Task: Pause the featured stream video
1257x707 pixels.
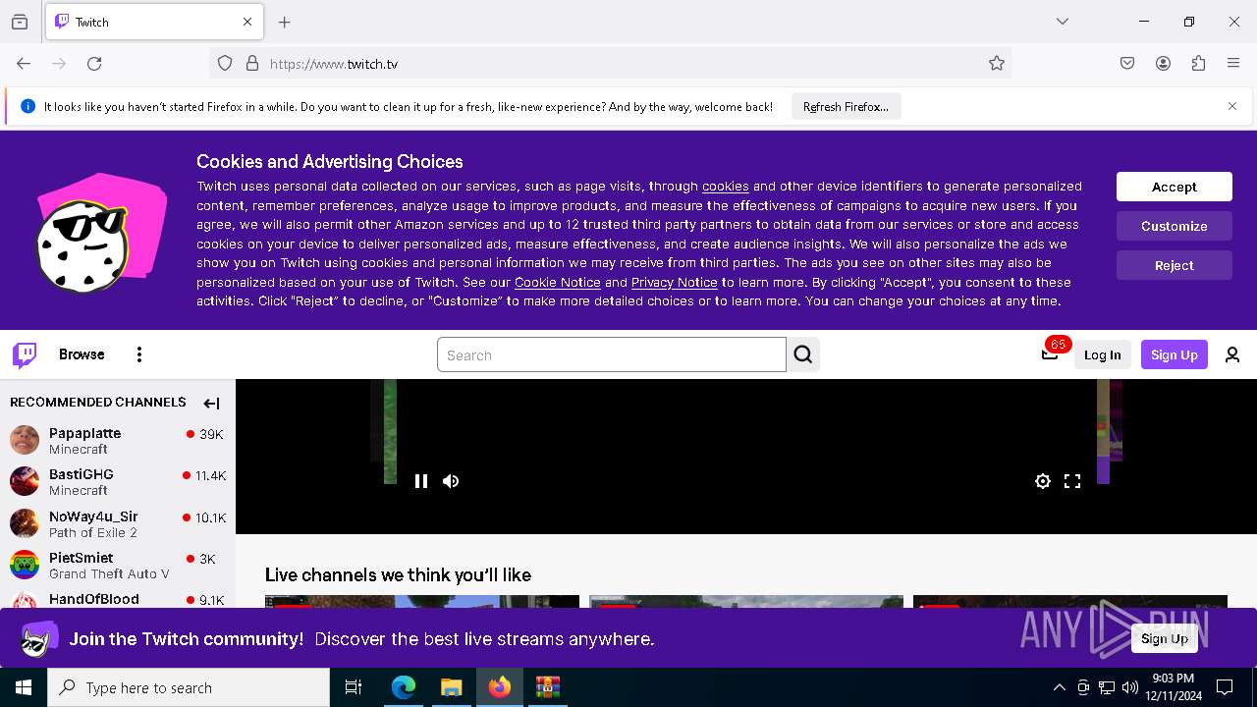Action: pyautogui.click(x=421, y=481)
